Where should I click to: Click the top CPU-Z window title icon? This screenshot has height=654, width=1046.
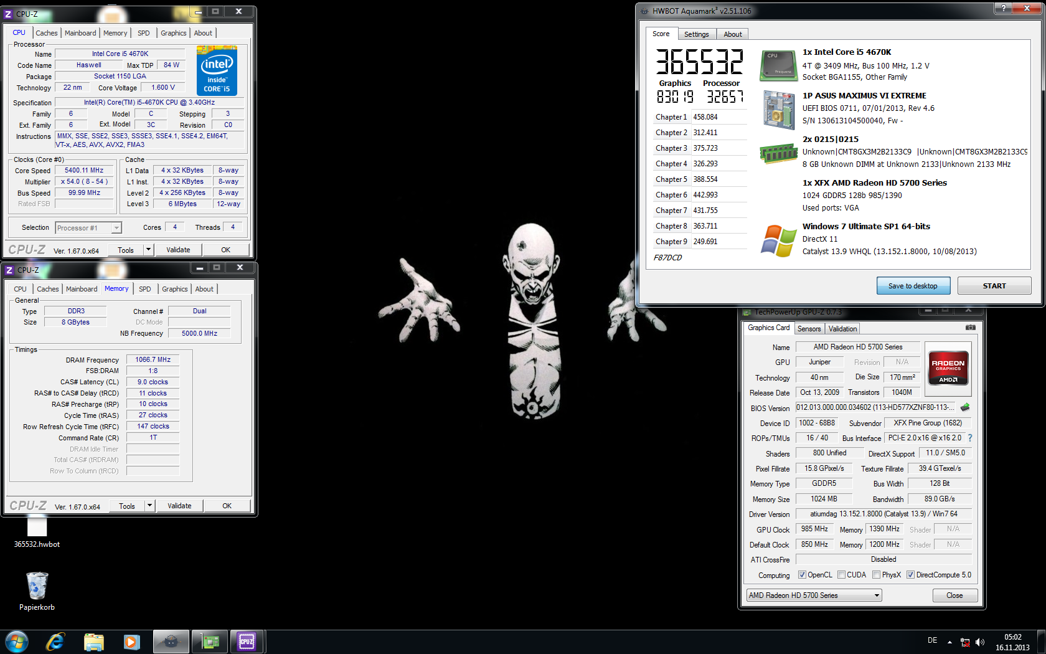coord(9,14)
